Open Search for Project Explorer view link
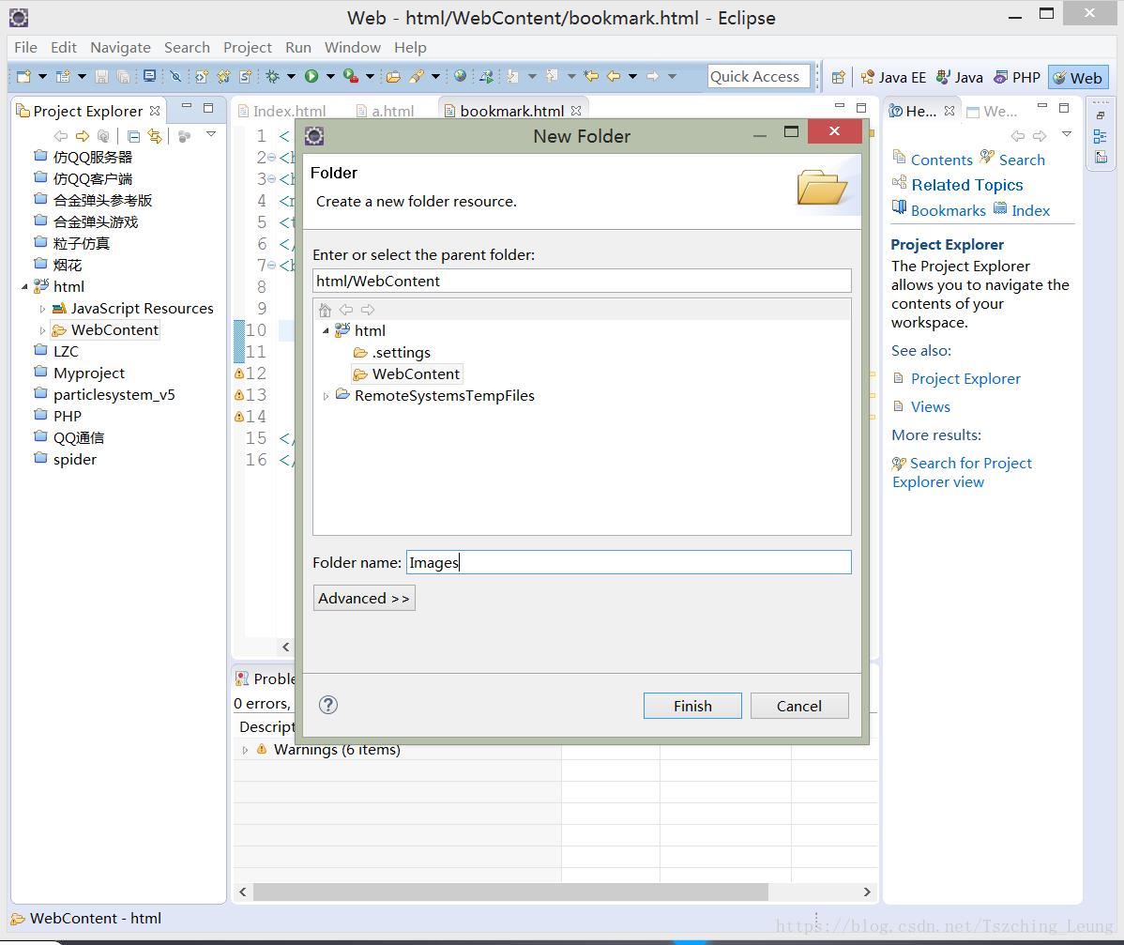The width and height of the screenshot is (1124, 945). pyautogui.click(x=962, y=473)
